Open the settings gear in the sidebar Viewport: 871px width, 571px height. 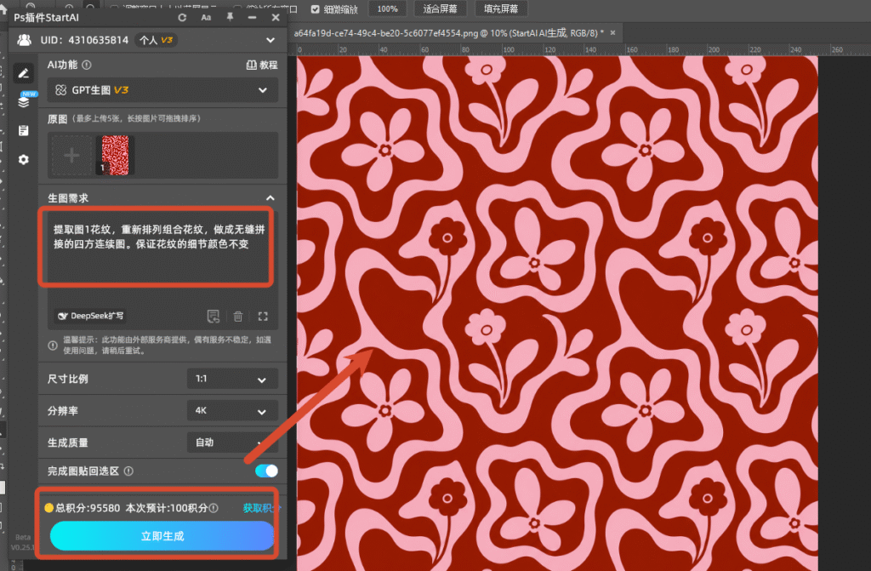[x=23, y=160]
